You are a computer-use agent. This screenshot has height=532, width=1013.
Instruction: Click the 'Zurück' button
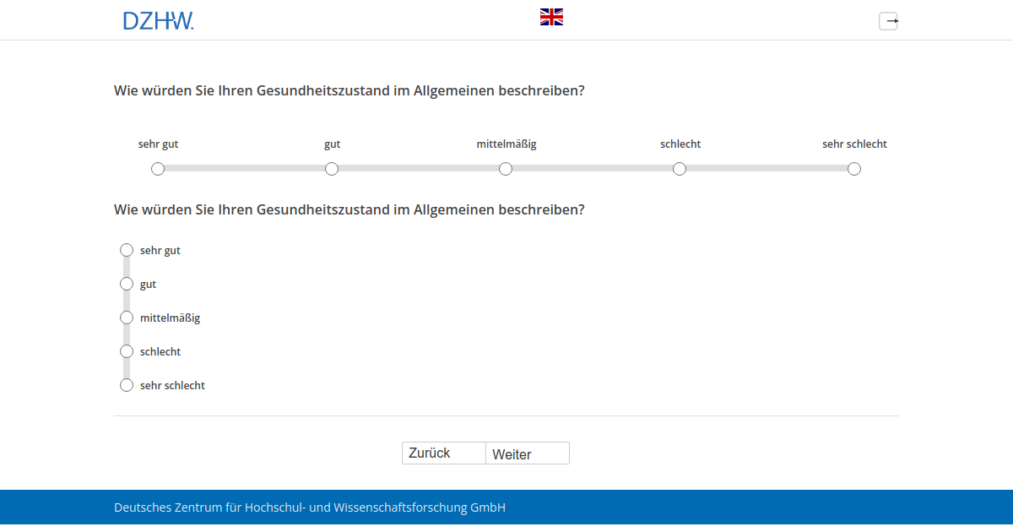point(443,453)
